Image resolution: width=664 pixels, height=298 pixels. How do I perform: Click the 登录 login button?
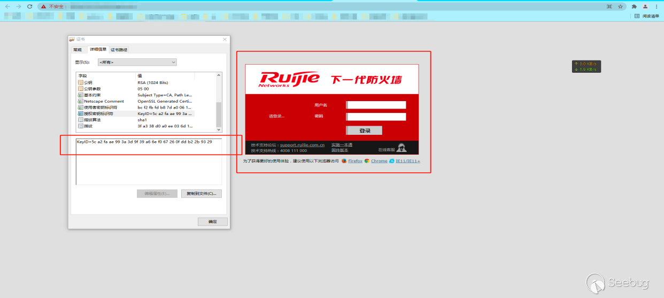(364, 131)
